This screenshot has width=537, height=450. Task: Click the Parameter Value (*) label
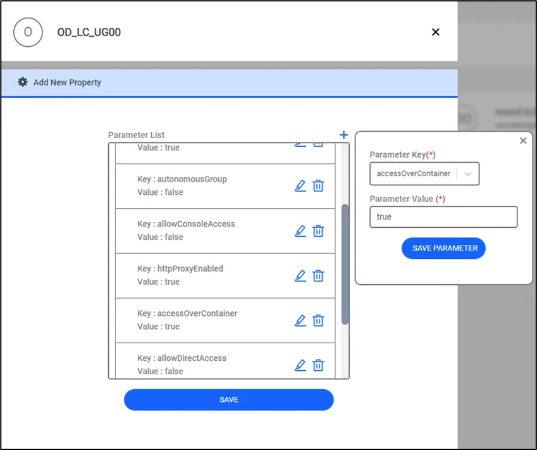407,199
